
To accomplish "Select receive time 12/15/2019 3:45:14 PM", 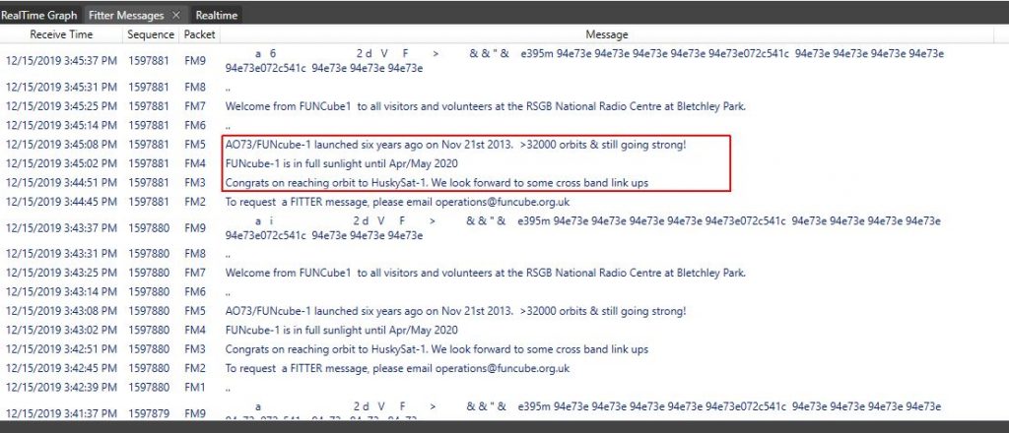I will click(62, 125).
